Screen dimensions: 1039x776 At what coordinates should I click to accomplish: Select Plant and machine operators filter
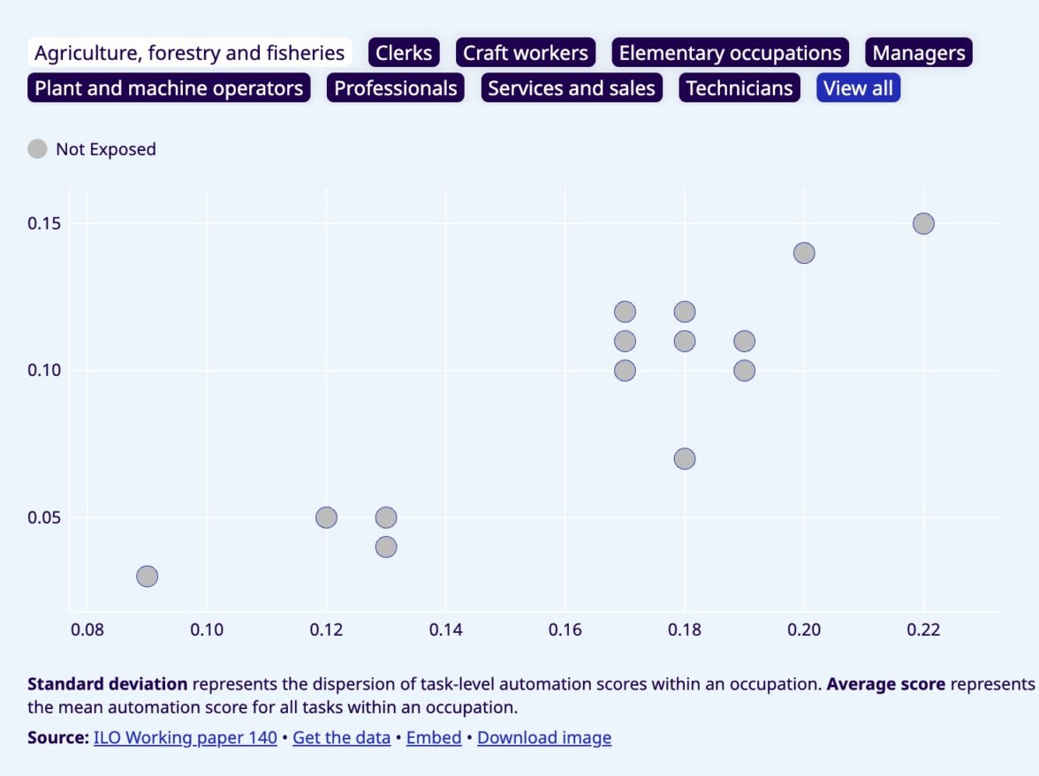169,88
